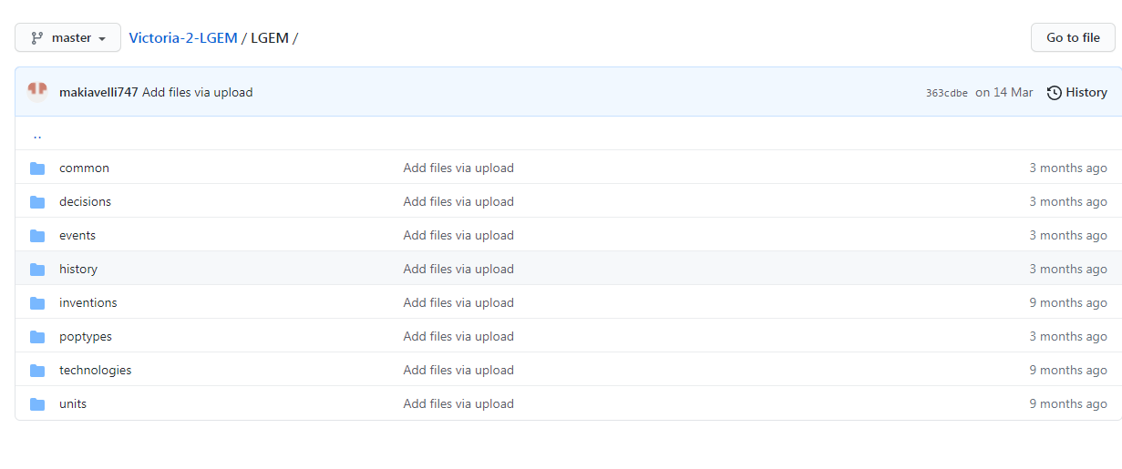The width and height of the screenshot is (1122, 469).
Task: Open commit message in the decisions row
Action: (458, 201)
